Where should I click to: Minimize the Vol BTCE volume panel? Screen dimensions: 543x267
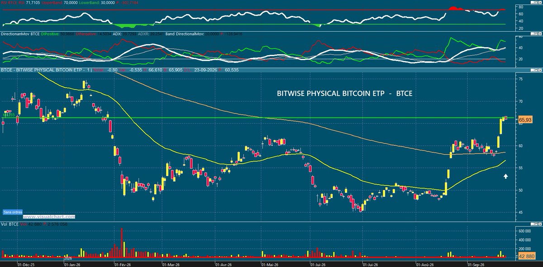tap(532, 224)
